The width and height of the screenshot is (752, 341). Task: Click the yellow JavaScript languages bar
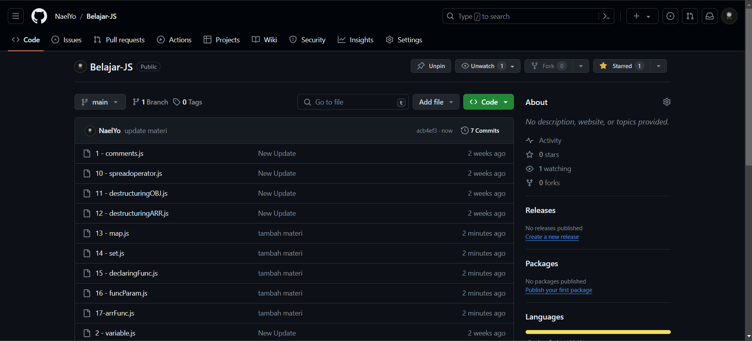[x=598, y=332]
